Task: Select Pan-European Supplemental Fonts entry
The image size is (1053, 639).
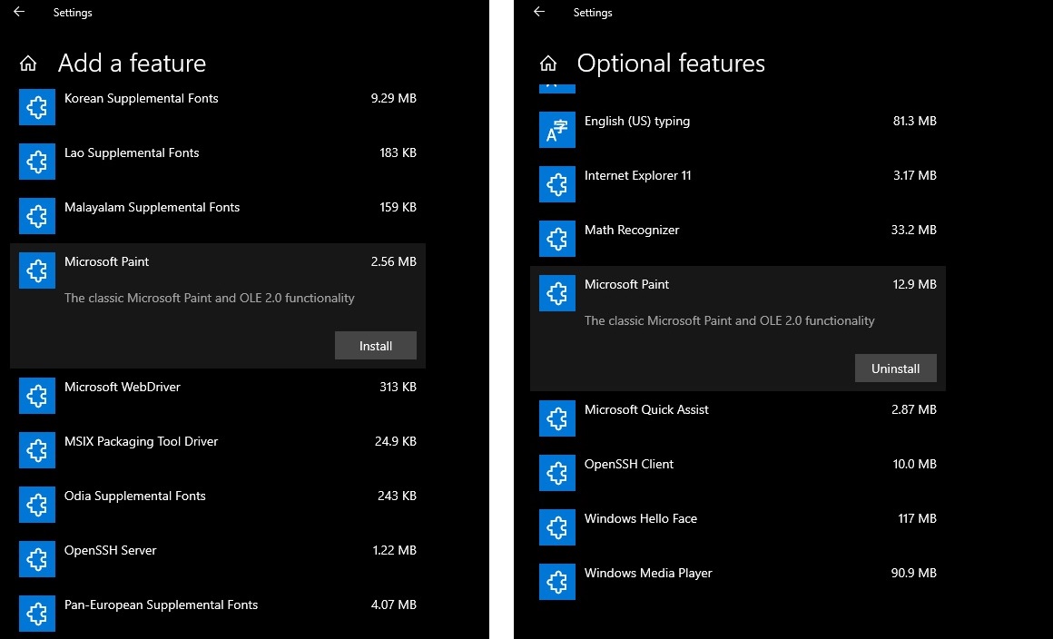Action: pos(218,614)
